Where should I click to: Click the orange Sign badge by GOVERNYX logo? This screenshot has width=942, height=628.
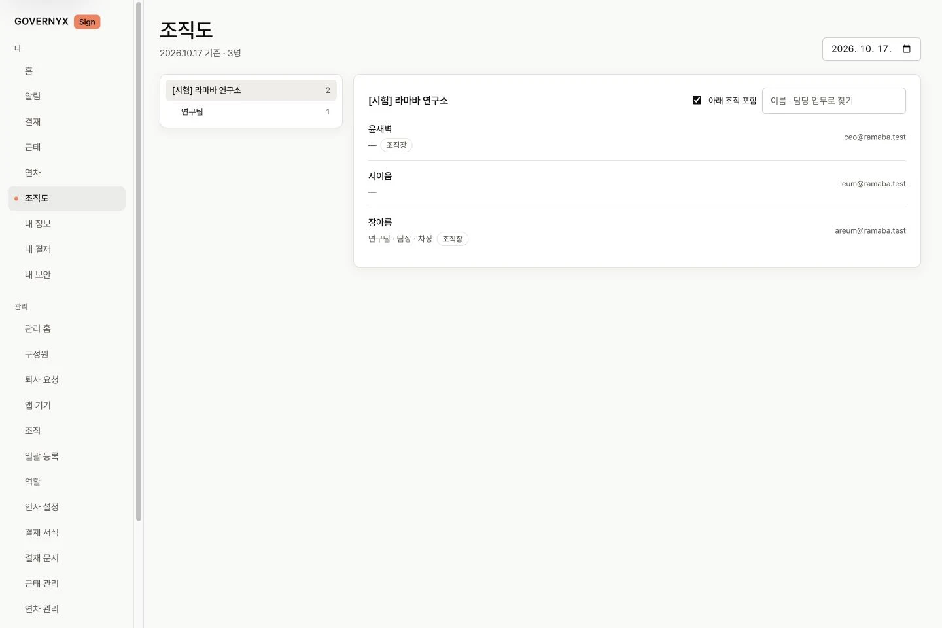click(x=87, y=22)
